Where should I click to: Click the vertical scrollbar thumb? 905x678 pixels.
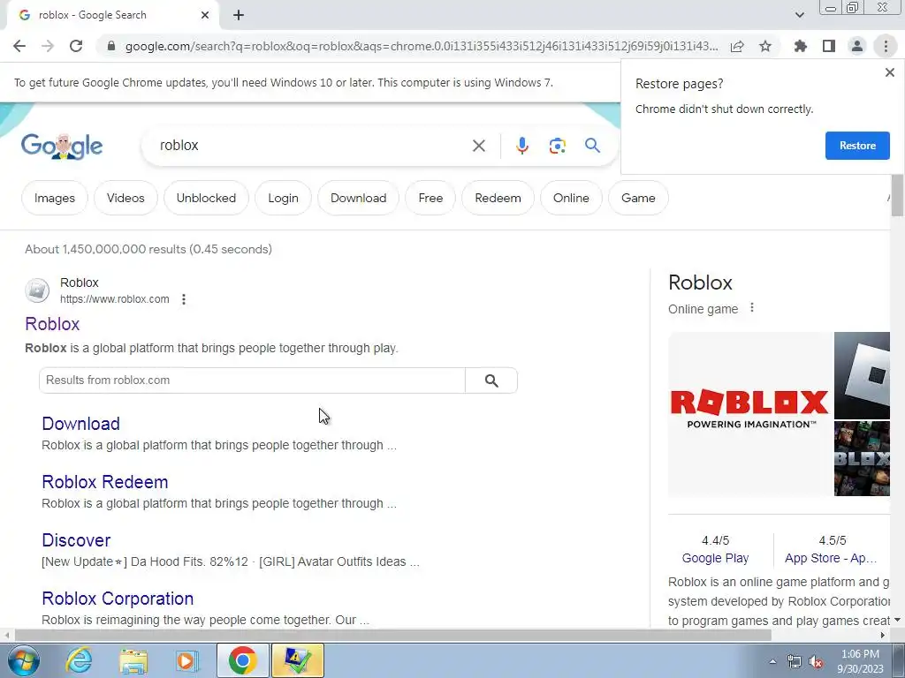click(897, 195)
